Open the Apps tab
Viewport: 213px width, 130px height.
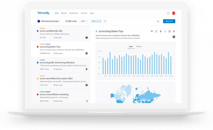coord(92,13)
